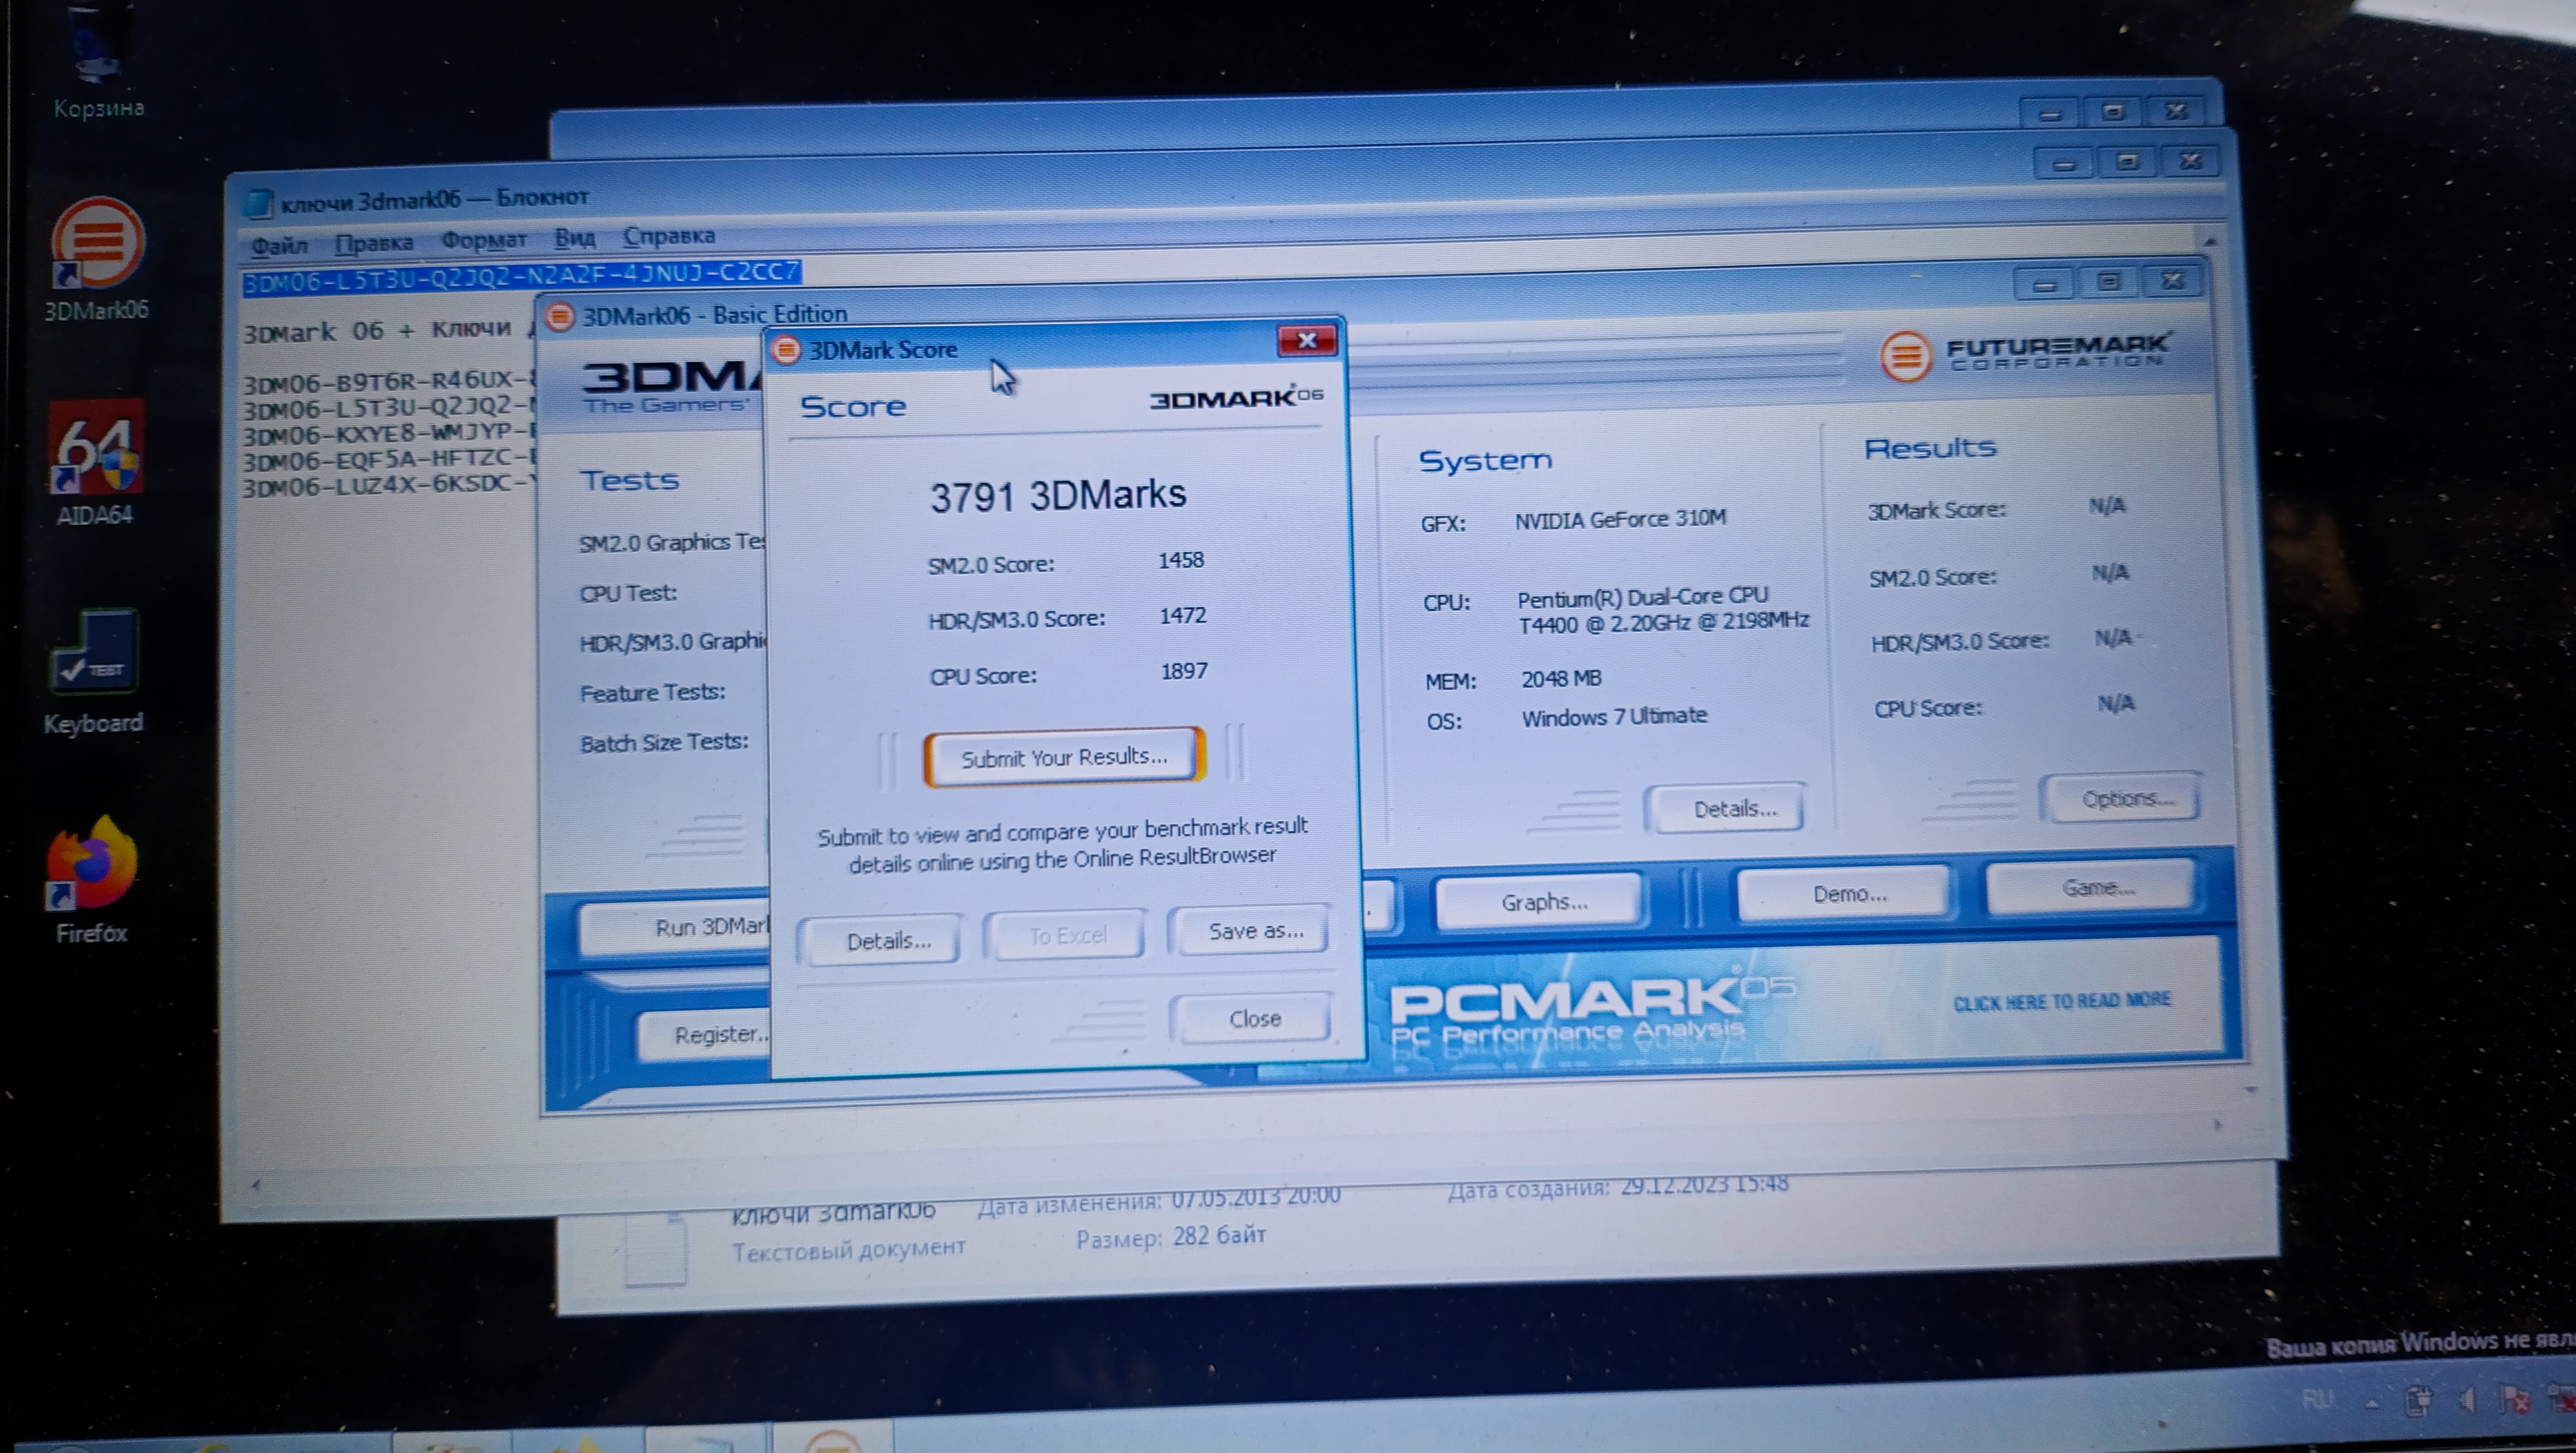Click the 2048 MB memory value
The width and height of the screenshot is (2576, 1453).
pos(1561,679)
